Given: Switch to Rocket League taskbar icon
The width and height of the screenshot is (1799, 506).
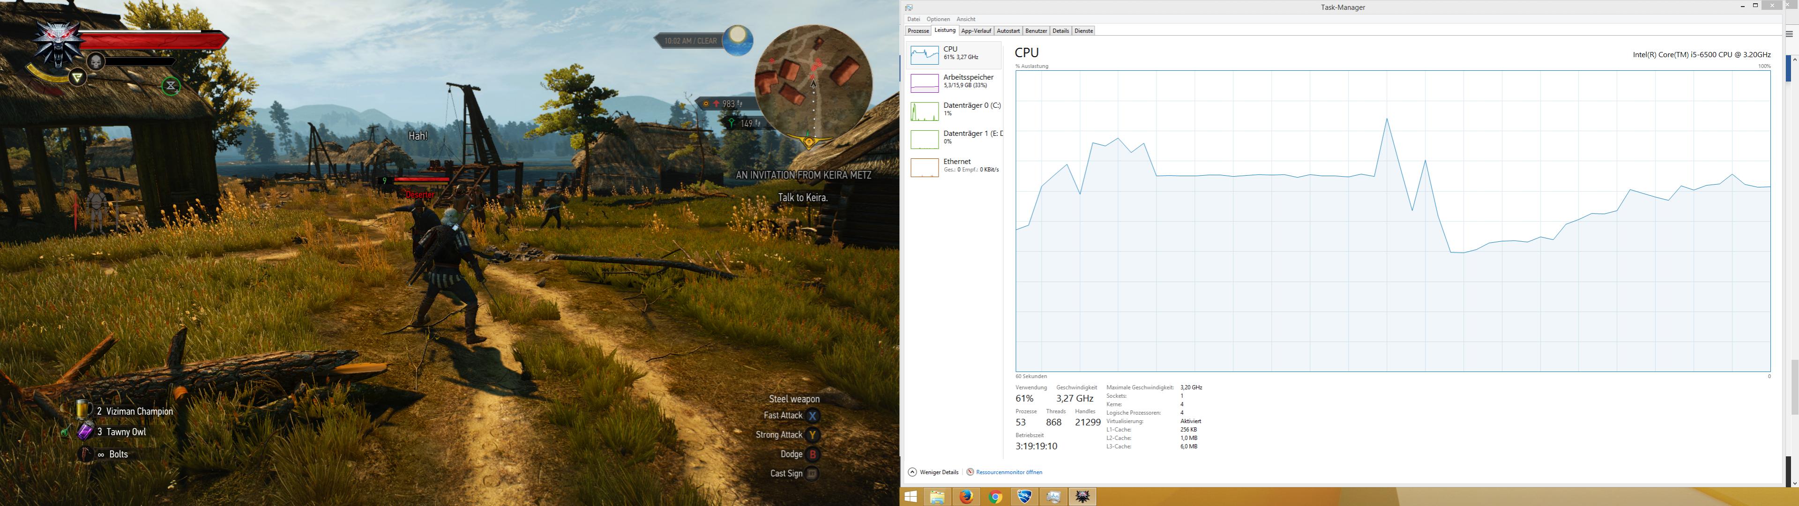Looking at the screenshot, I should (x=1024, y=497).
